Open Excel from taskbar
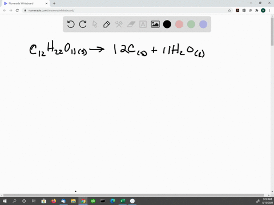Viewport: 274px width, 205px height. (x=123, y=201)
